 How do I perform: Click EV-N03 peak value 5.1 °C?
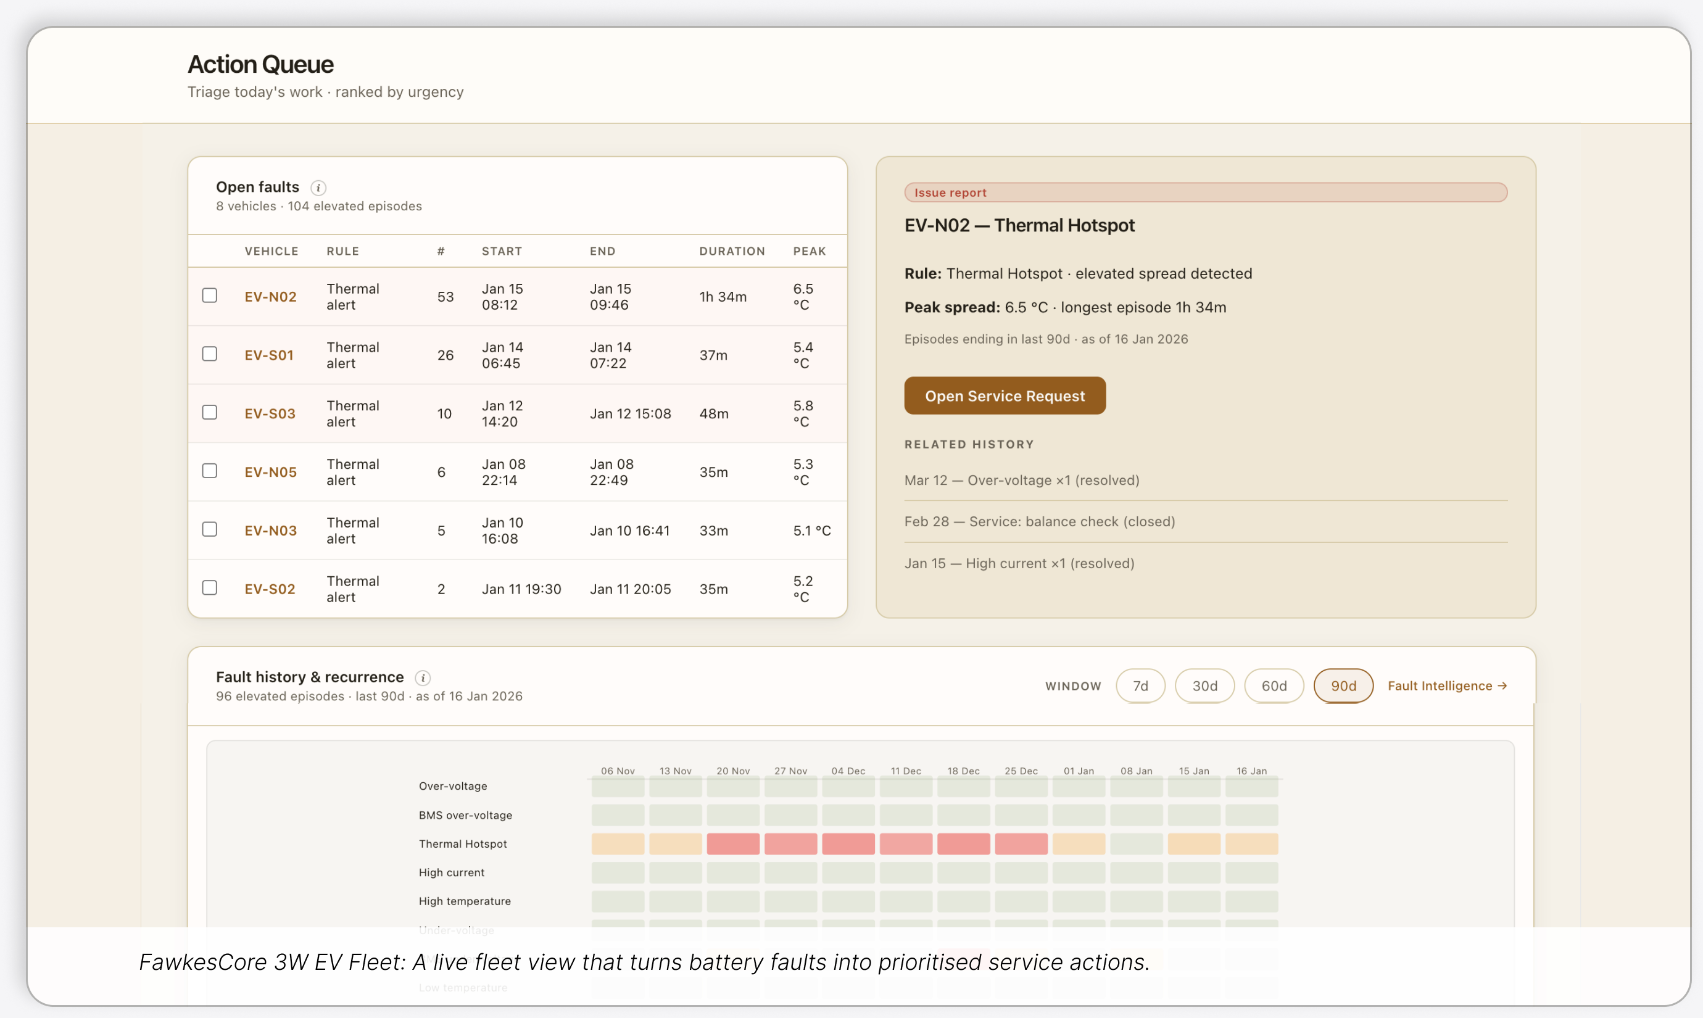coord(812,530)
